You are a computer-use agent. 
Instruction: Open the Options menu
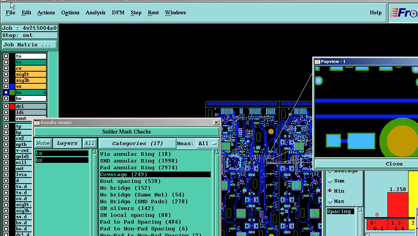70,12
